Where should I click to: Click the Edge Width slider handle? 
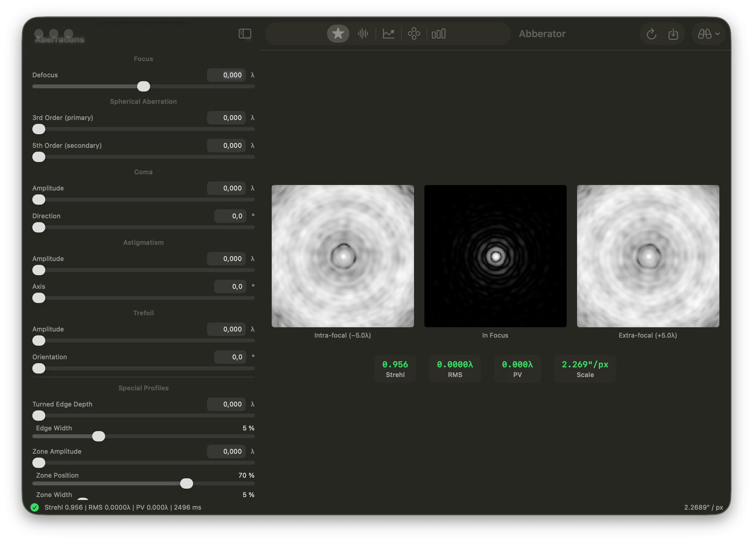98,437
